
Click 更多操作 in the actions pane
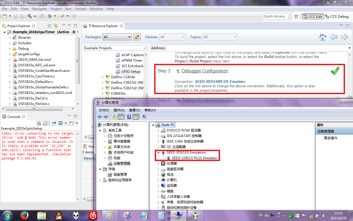click(x=331, y=138)
